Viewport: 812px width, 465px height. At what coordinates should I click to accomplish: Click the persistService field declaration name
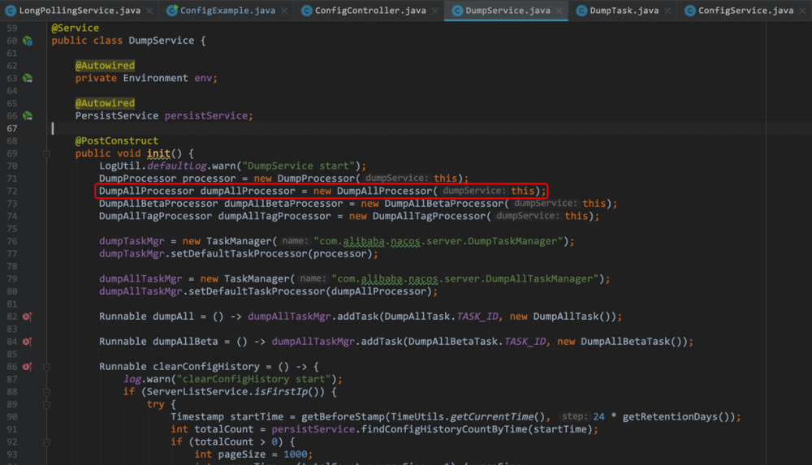point(206,116)
